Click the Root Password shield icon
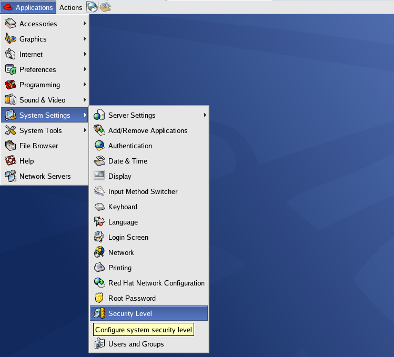This screenshot has height=357, width=394. click(x=99, y=298)
